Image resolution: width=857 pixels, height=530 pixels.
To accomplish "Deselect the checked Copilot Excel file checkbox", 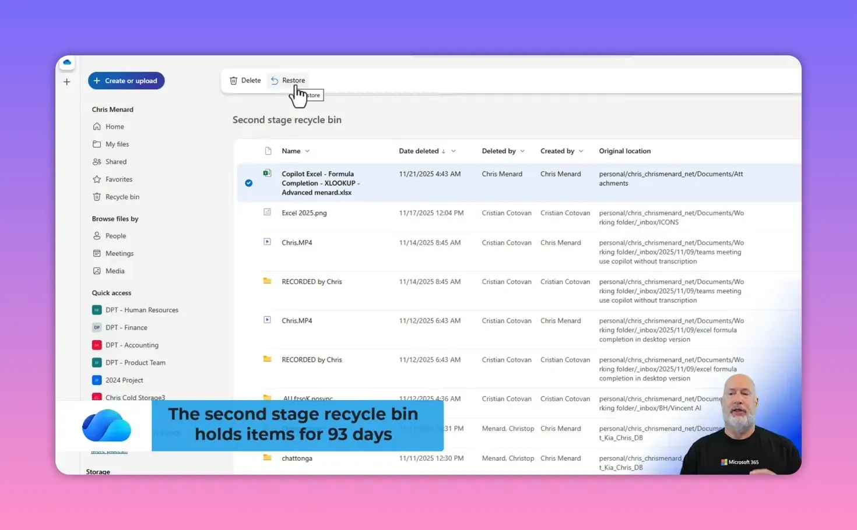I will (249, 183).
